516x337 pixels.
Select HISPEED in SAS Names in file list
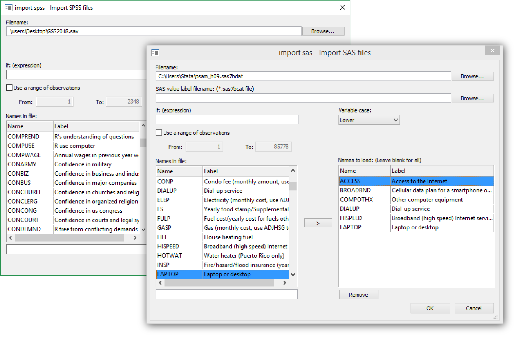click(222, 246)
